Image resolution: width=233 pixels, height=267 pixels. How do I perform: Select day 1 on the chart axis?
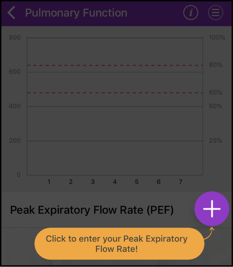coord(49,182)
